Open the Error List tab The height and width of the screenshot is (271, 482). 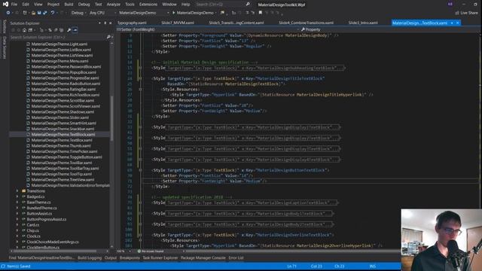[236, 258]
